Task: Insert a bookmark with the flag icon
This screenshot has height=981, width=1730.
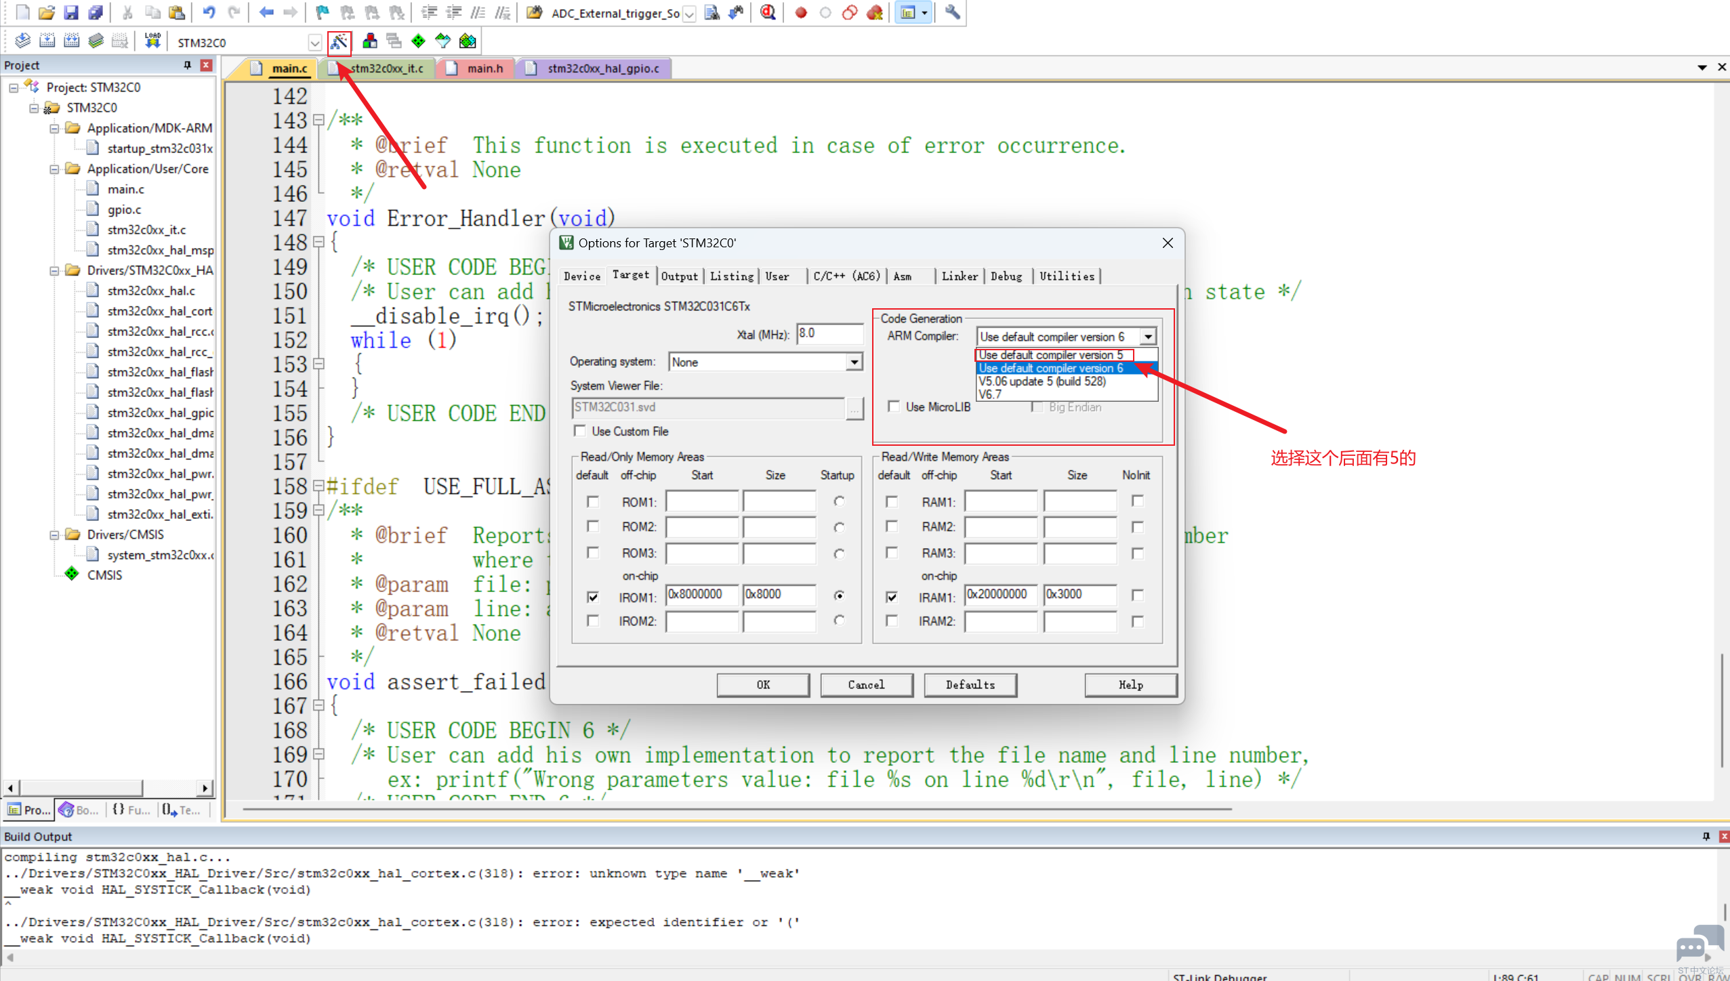Action: click(x=323, y=12)
